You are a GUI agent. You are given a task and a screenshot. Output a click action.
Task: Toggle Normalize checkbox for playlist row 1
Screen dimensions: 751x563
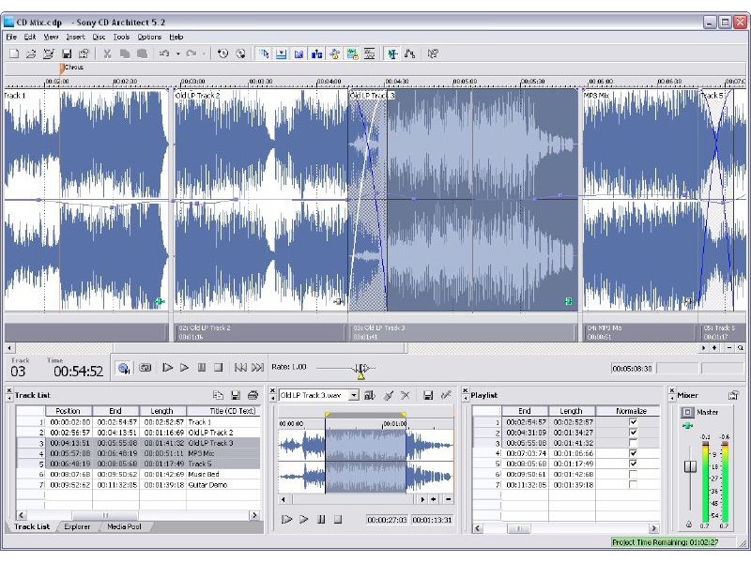point(633,422)
